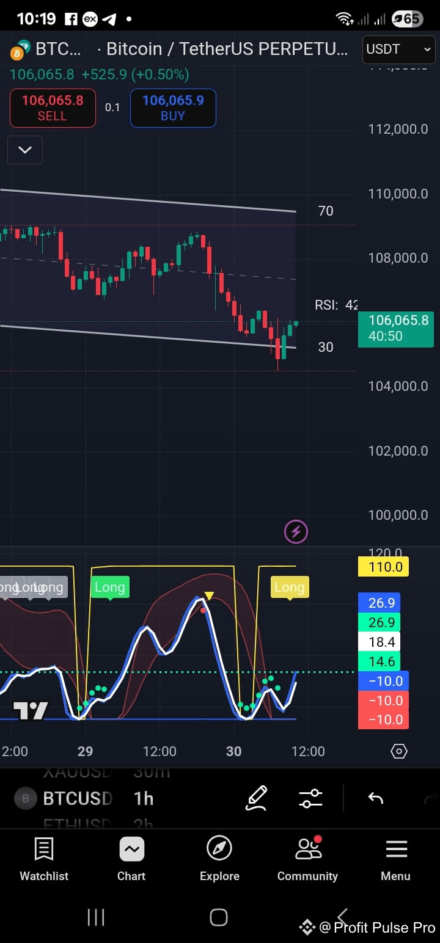Expand the indicator legend chevron
This screenshot has width=440, height=943.
click(x=25, y=150)
